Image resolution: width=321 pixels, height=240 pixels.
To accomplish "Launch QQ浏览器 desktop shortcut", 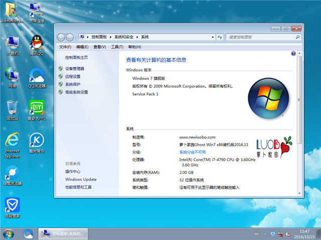I will pos(37,77).
